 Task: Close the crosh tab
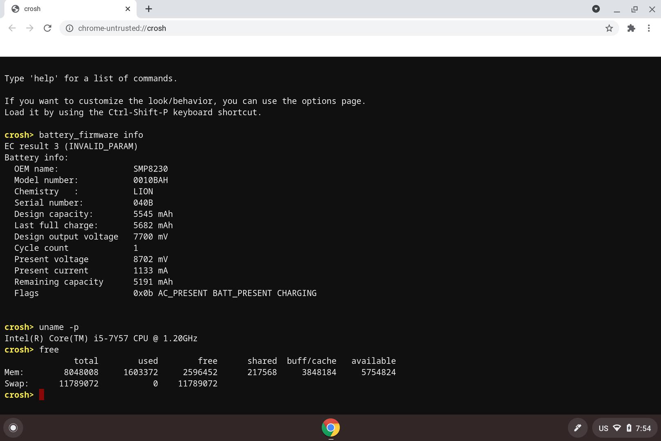click(x=128, y=9)
